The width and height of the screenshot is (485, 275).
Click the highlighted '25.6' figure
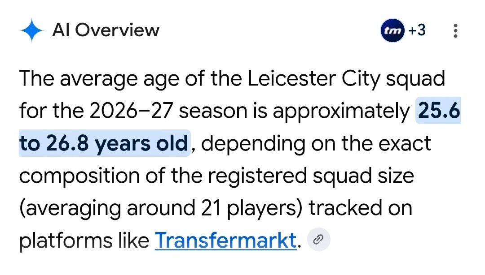click(x=439, y=110)
